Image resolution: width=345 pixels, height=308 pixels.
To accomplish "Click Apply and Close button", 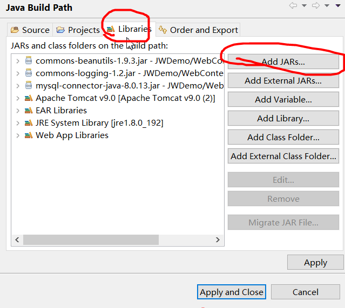I will [x=232, y=292].
